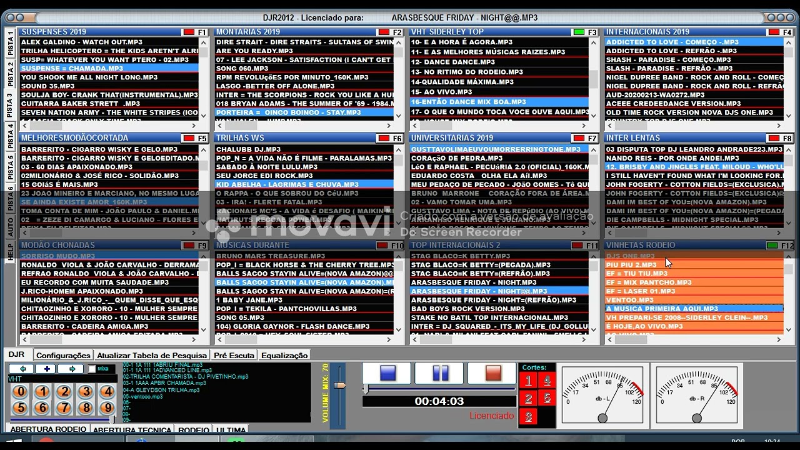Image resolution: width=800 pixels, height=450 pixels.
Task: Click the number 2 orange pad button
Action: point(64,392)
